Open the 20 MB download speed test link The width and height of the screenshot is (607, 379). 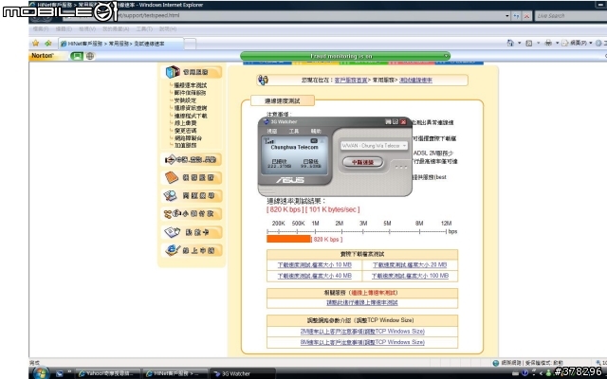point(410,265)
